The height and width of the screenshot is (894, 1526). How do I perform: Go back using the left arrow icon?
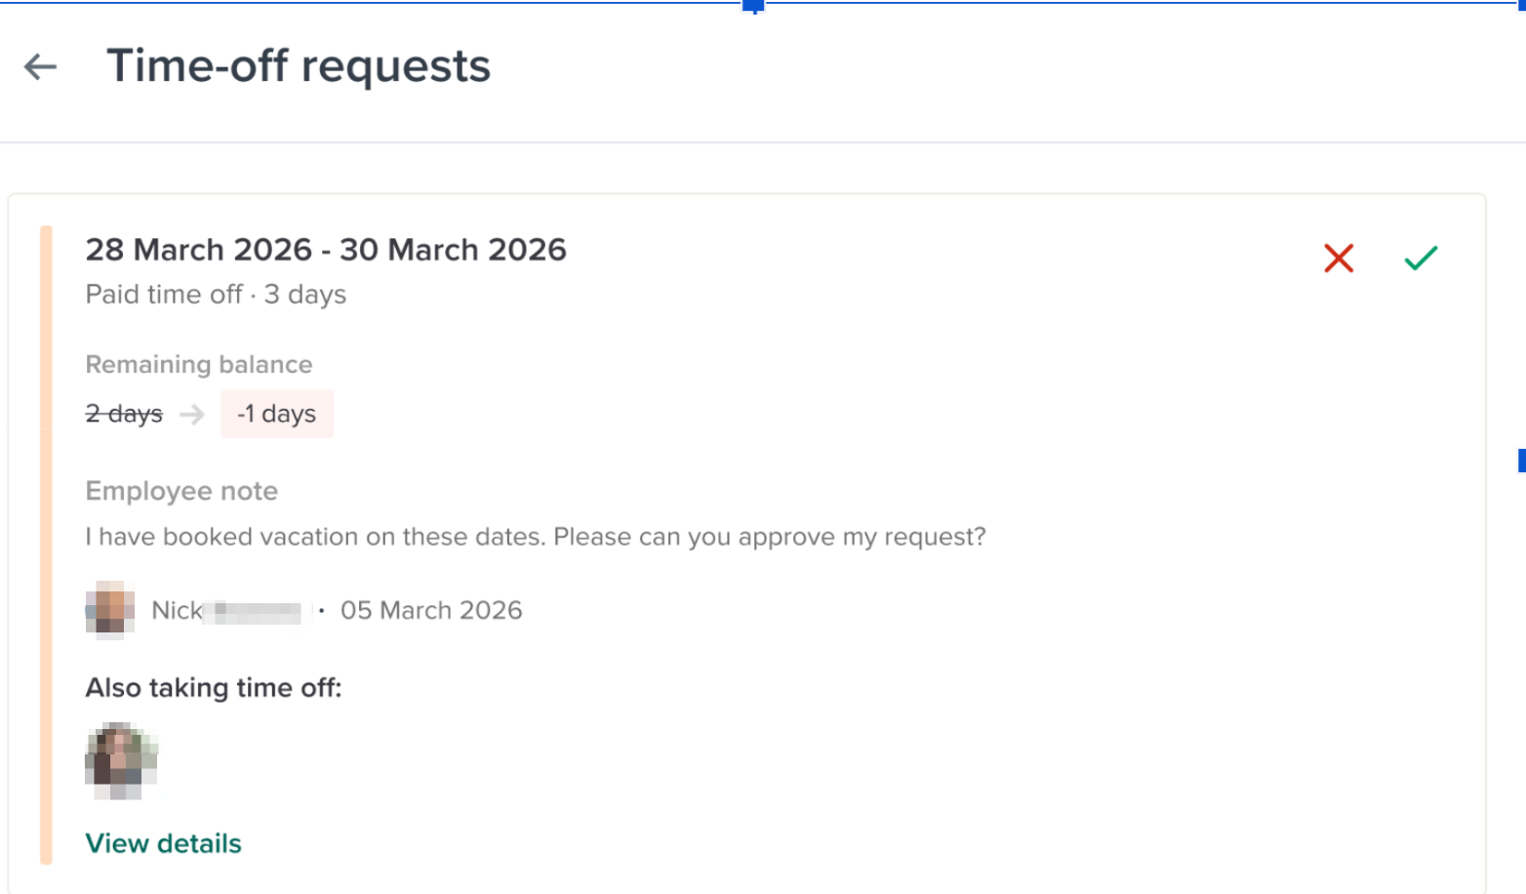point(41,66)
